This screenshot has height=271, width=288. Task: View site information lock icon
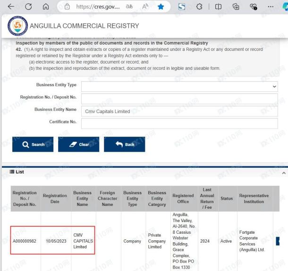point(67,7)
